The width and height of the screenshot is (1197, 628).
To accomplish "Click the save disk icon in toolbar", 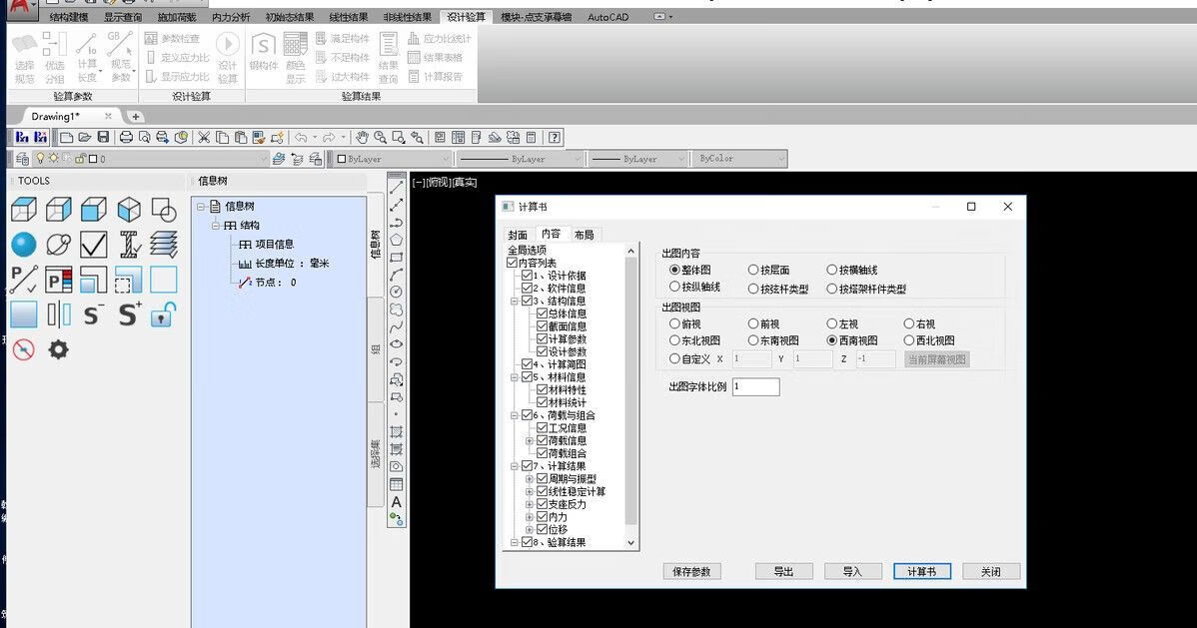I will pyautogui.click(x=104, y=137).
